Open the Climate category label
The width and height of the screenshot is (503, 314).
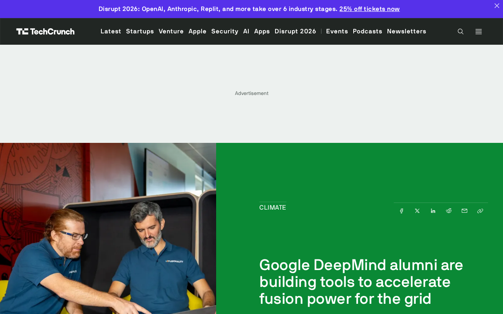pyautogui.click(x=273, y=208)
